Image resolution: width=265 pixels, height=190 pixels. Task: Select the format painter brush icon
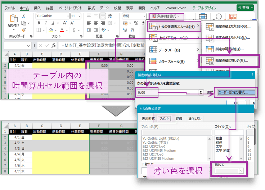point(24,30)
